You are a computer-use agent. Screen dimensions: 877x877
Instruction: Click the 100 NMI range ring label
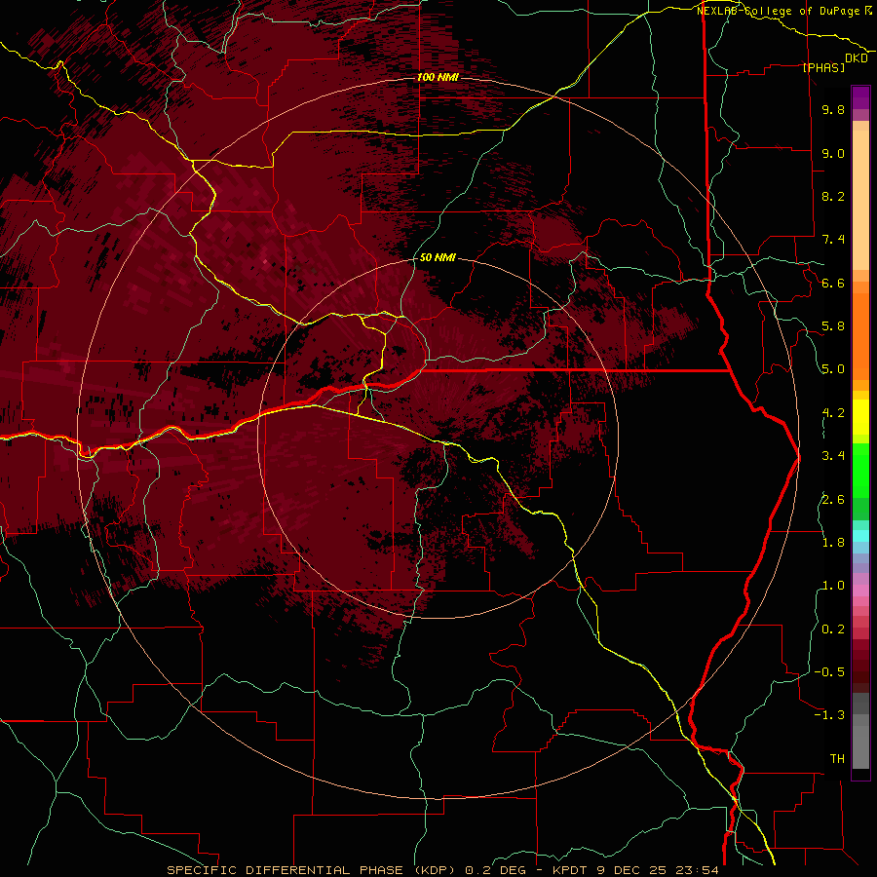pos(438,77)
